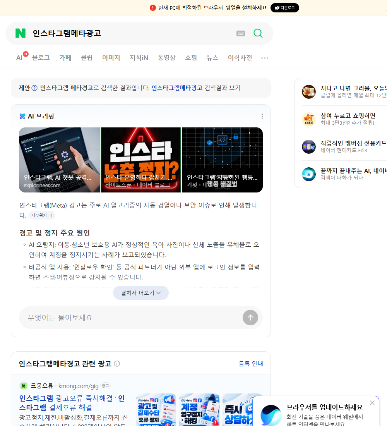Open the AI tab
Viewport: 387px width, 426px height.
pyautogui.click(x=19, y=58)
